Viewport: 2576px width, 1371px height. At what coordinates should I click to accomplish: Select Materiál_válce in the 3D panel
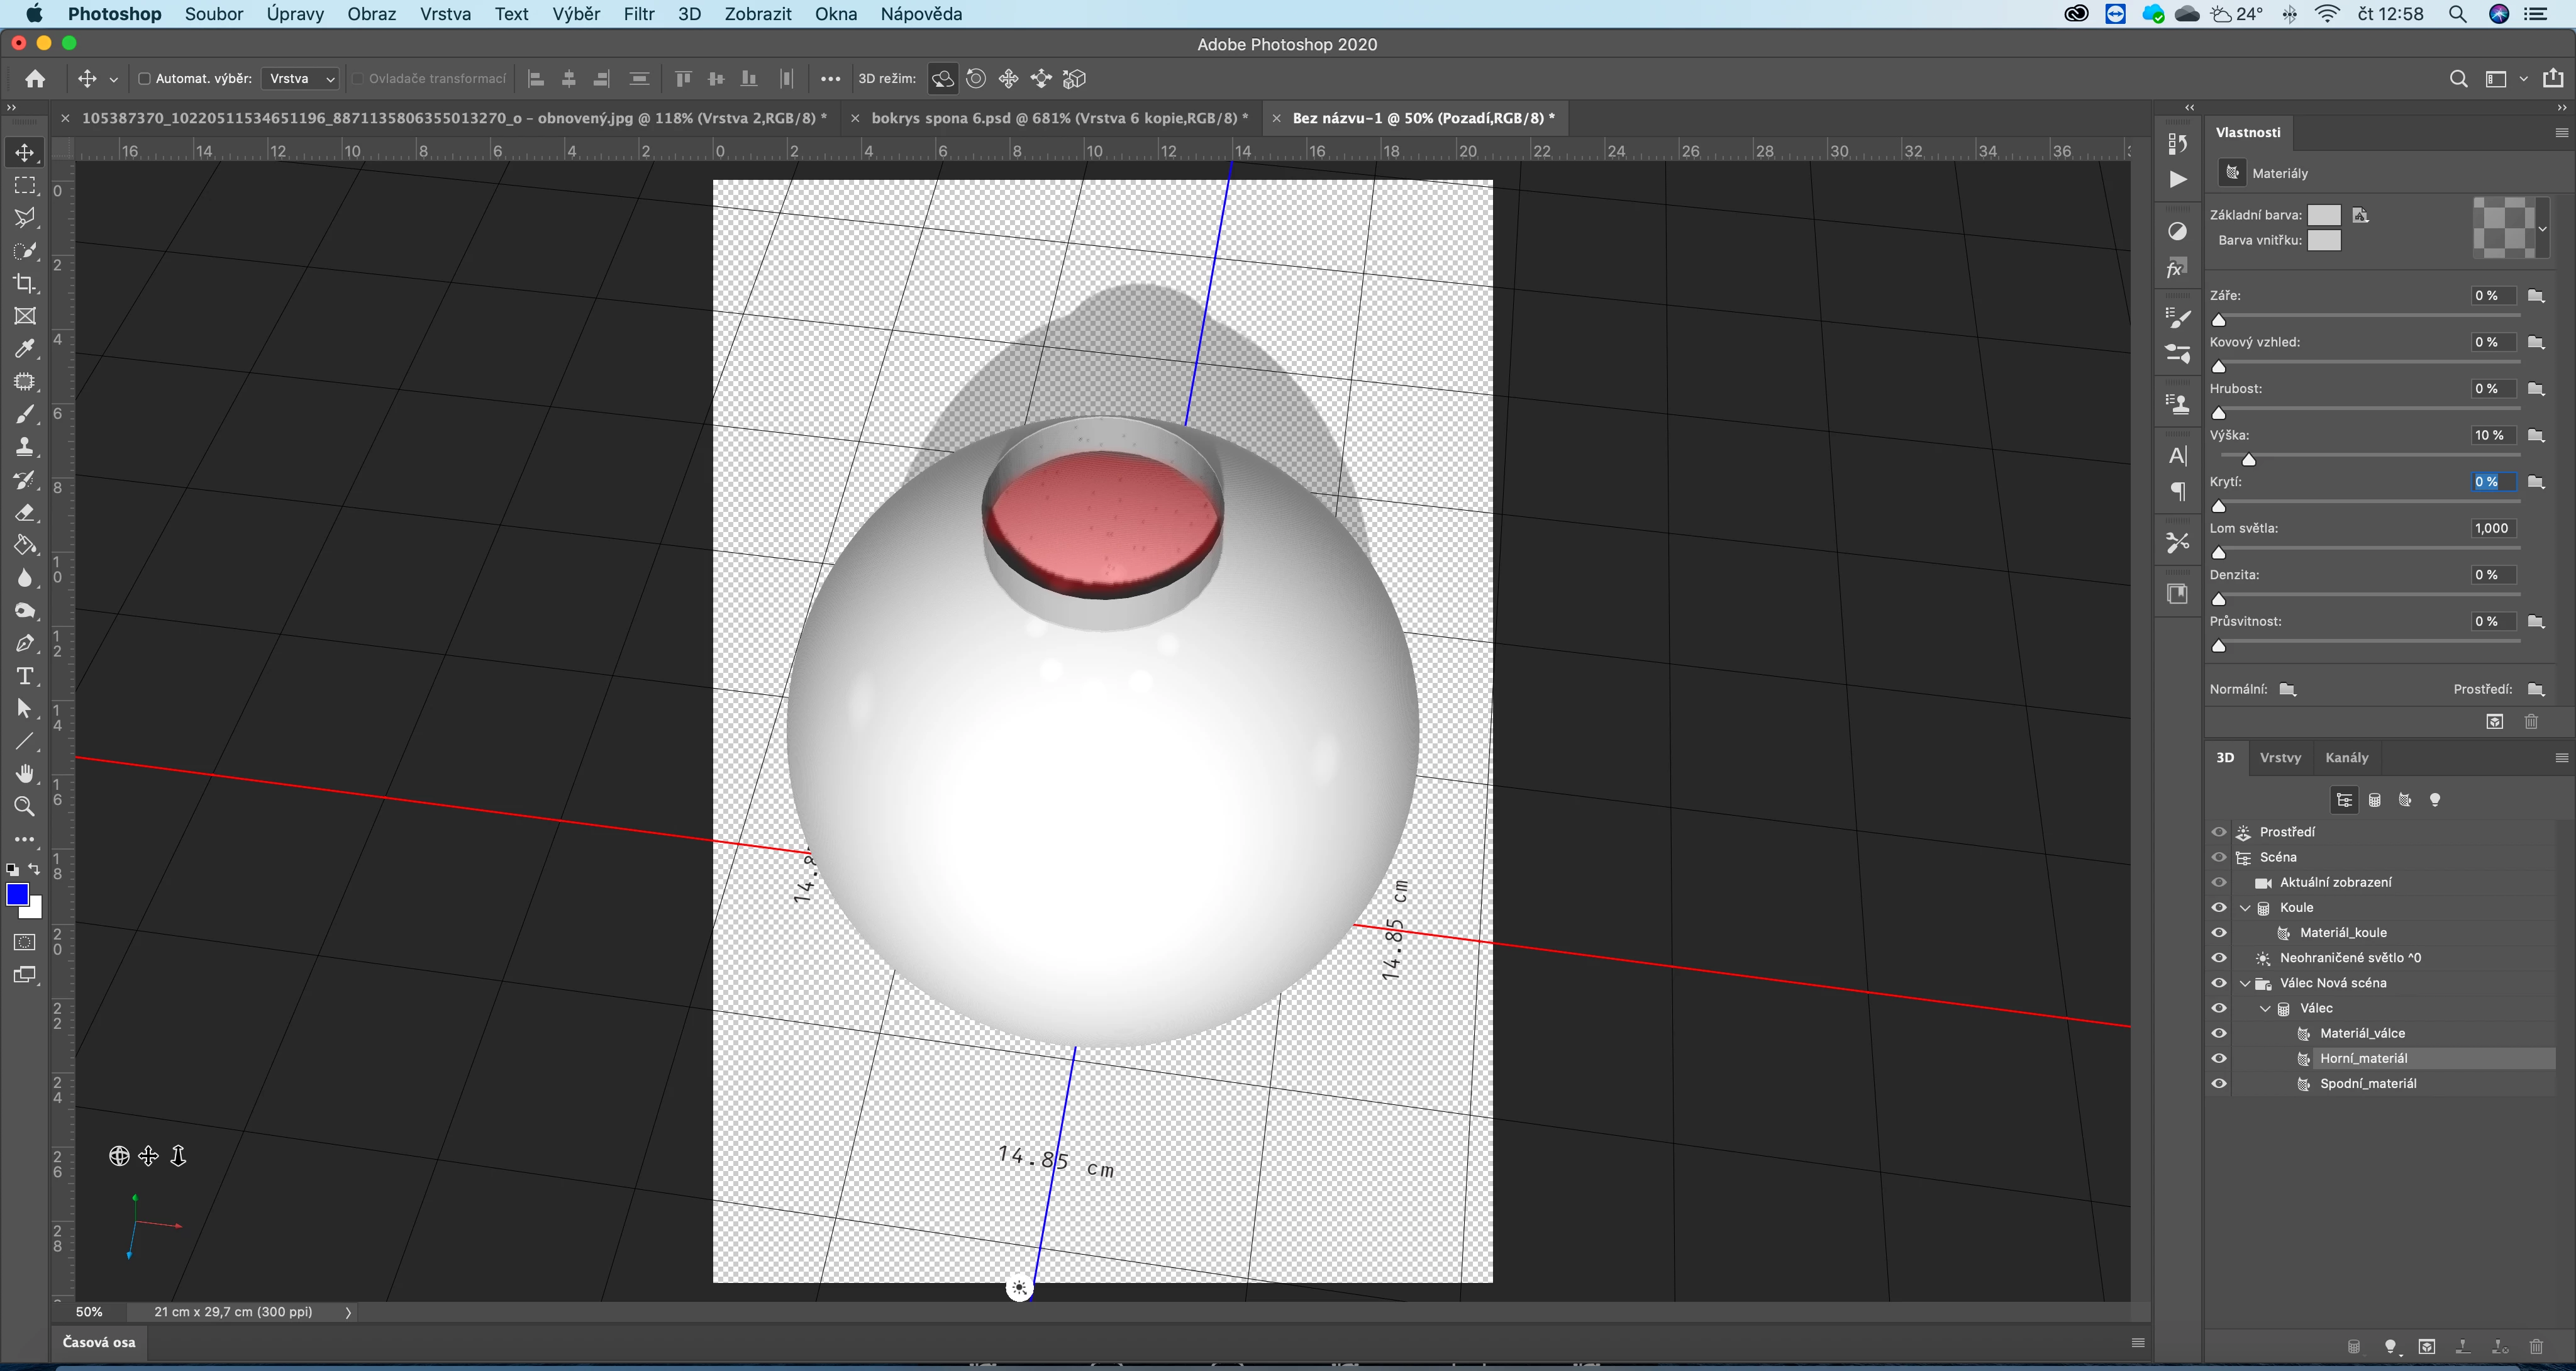pyautogui.click(x=2362, y=1033)
